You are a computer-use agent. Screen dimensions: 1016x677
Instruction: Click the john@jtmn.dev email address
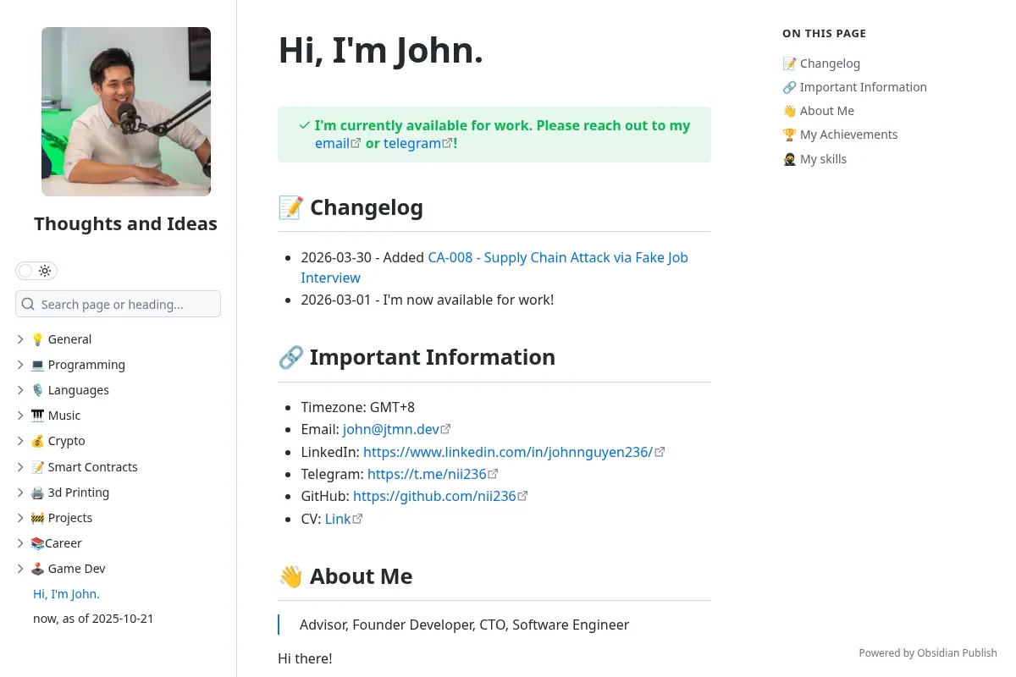(x=391, y=429)
